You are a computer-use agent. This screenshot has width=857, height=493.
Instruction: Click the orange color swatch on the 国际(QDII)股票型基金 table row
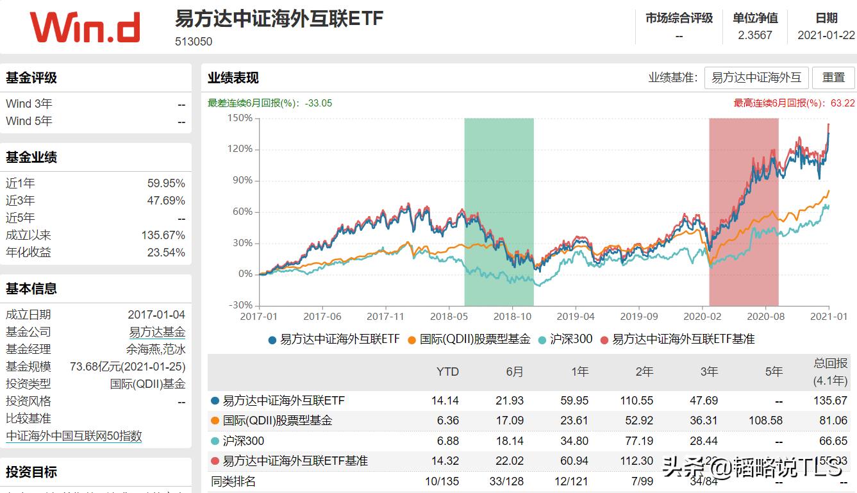pos(216,421)
